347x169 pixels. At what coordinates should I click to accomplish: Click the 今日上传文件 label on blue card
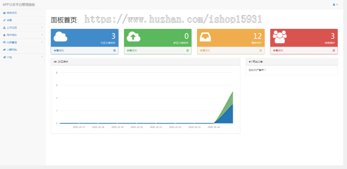(108, 43)
